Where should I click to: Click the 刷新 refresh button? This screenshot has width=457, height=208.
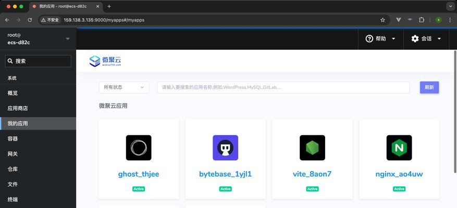click(429, 87)
